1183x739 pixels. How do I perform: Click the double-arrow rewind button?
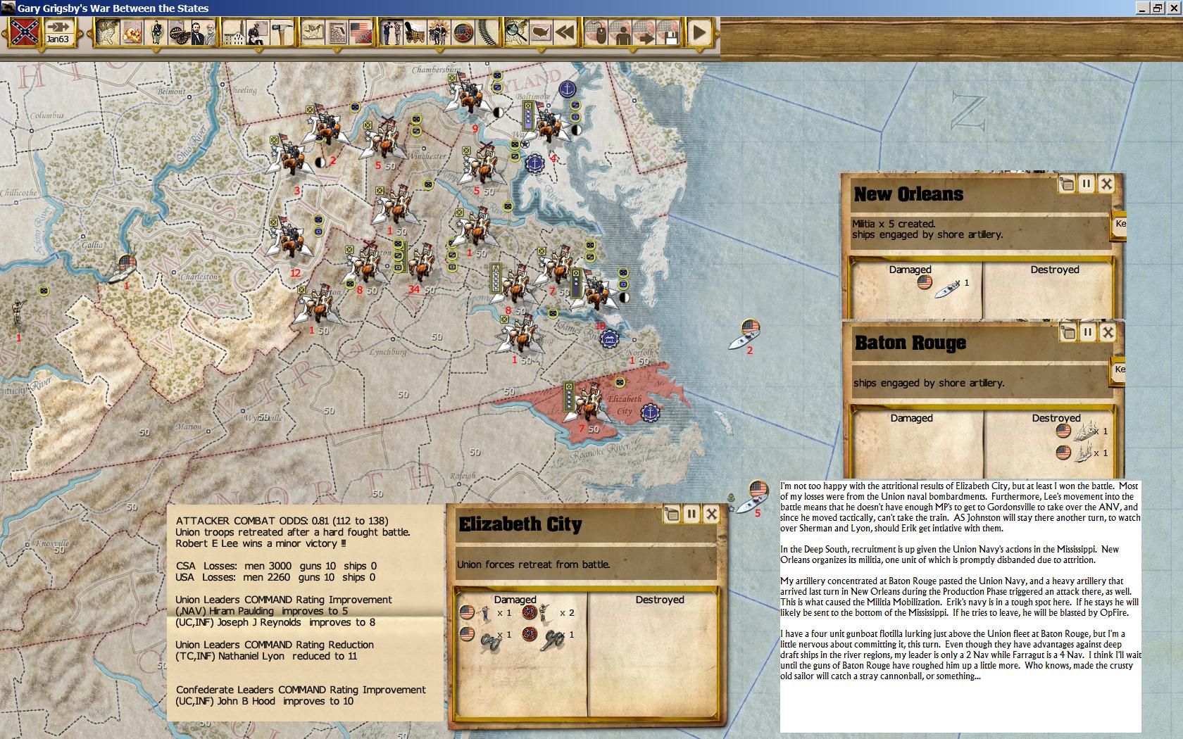[x=565, y=32]
